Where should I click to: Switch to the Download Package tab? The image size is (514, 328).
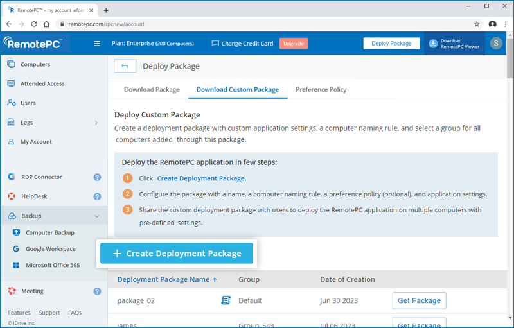click(x=152, y=90)
